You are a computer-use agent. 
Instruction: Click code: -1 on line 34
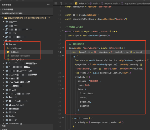[x=116, y=122]
